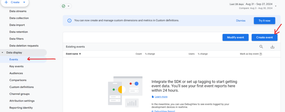Select Custom definitions in the sidebar
285x112 pixels.
[x=21, y=87]
